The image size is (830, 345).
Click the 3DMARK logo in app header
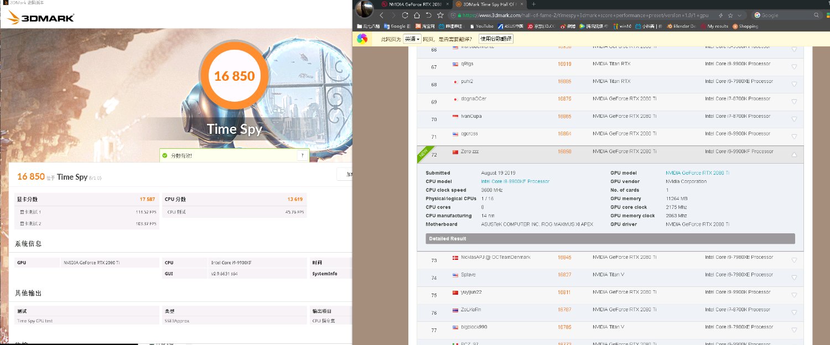41,18
